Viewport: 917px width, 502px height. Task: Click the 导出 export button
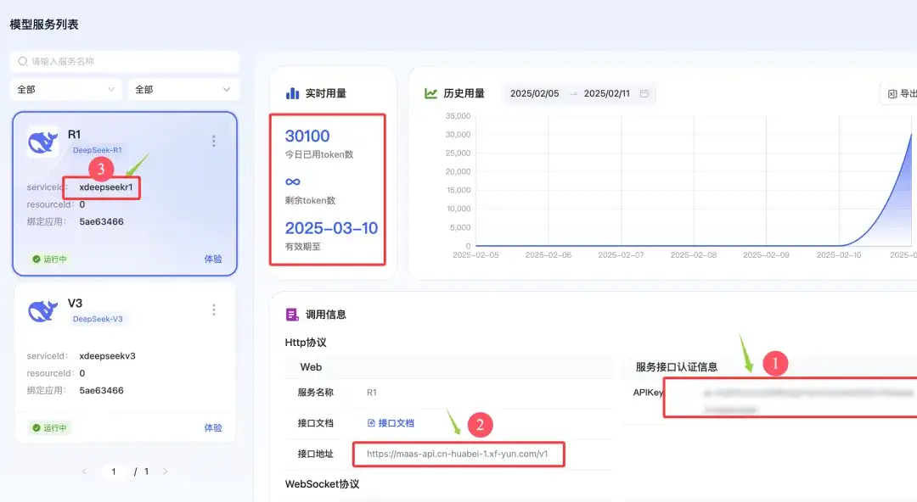(901, 93)
